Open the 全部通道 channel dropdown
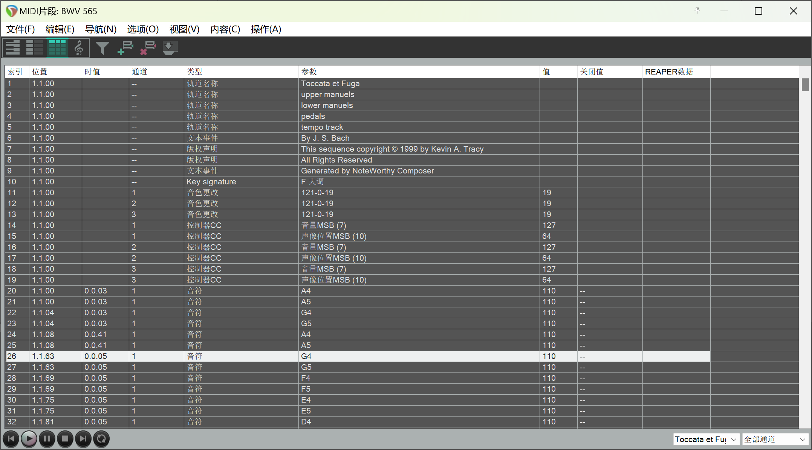The height and width of the screenshot is (450, 812). [x=775, y=439]
